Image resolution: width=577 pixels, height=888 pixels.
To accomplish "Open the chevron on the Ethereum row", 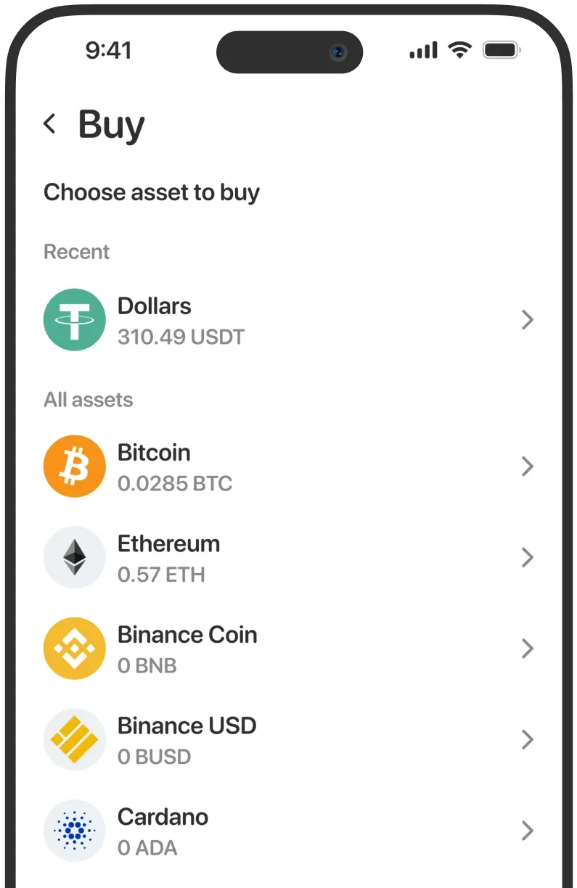I will (x=528, y=558).
